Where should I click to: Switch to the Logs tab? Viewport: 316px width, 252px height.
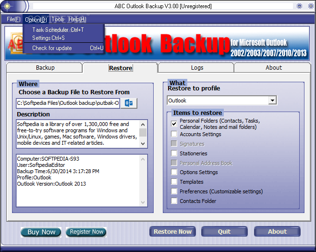coord(197,68)
